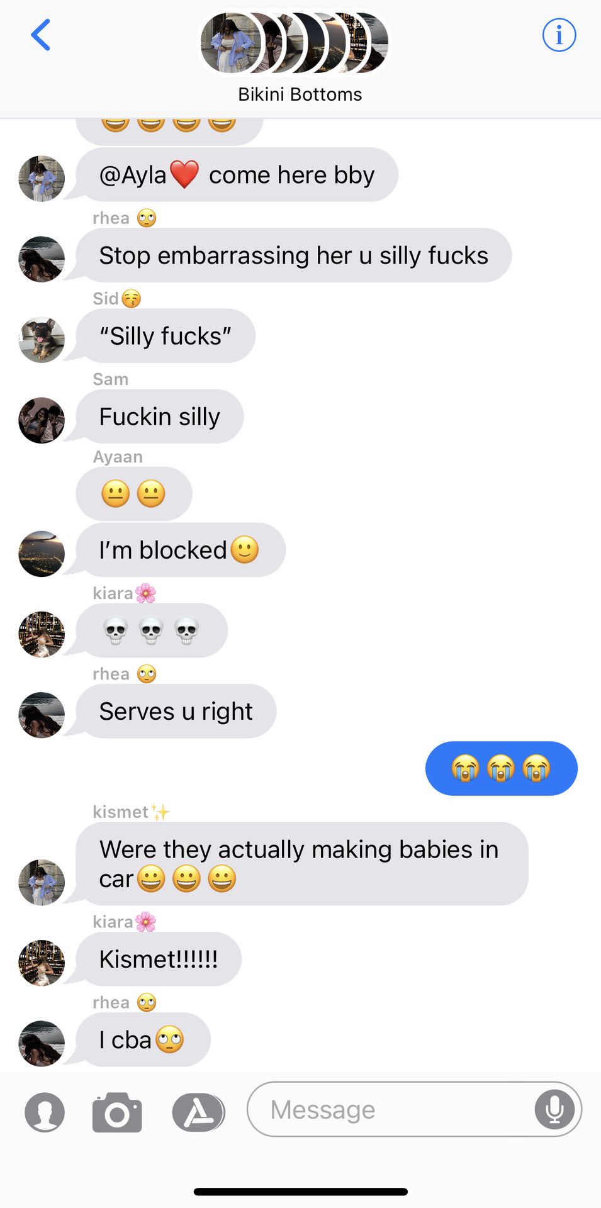The width and height of the screenshot is (601, 1208).
Task: Open the Bikini Bottoms group title
Action: pyautogui.click(x=300, y=94)
